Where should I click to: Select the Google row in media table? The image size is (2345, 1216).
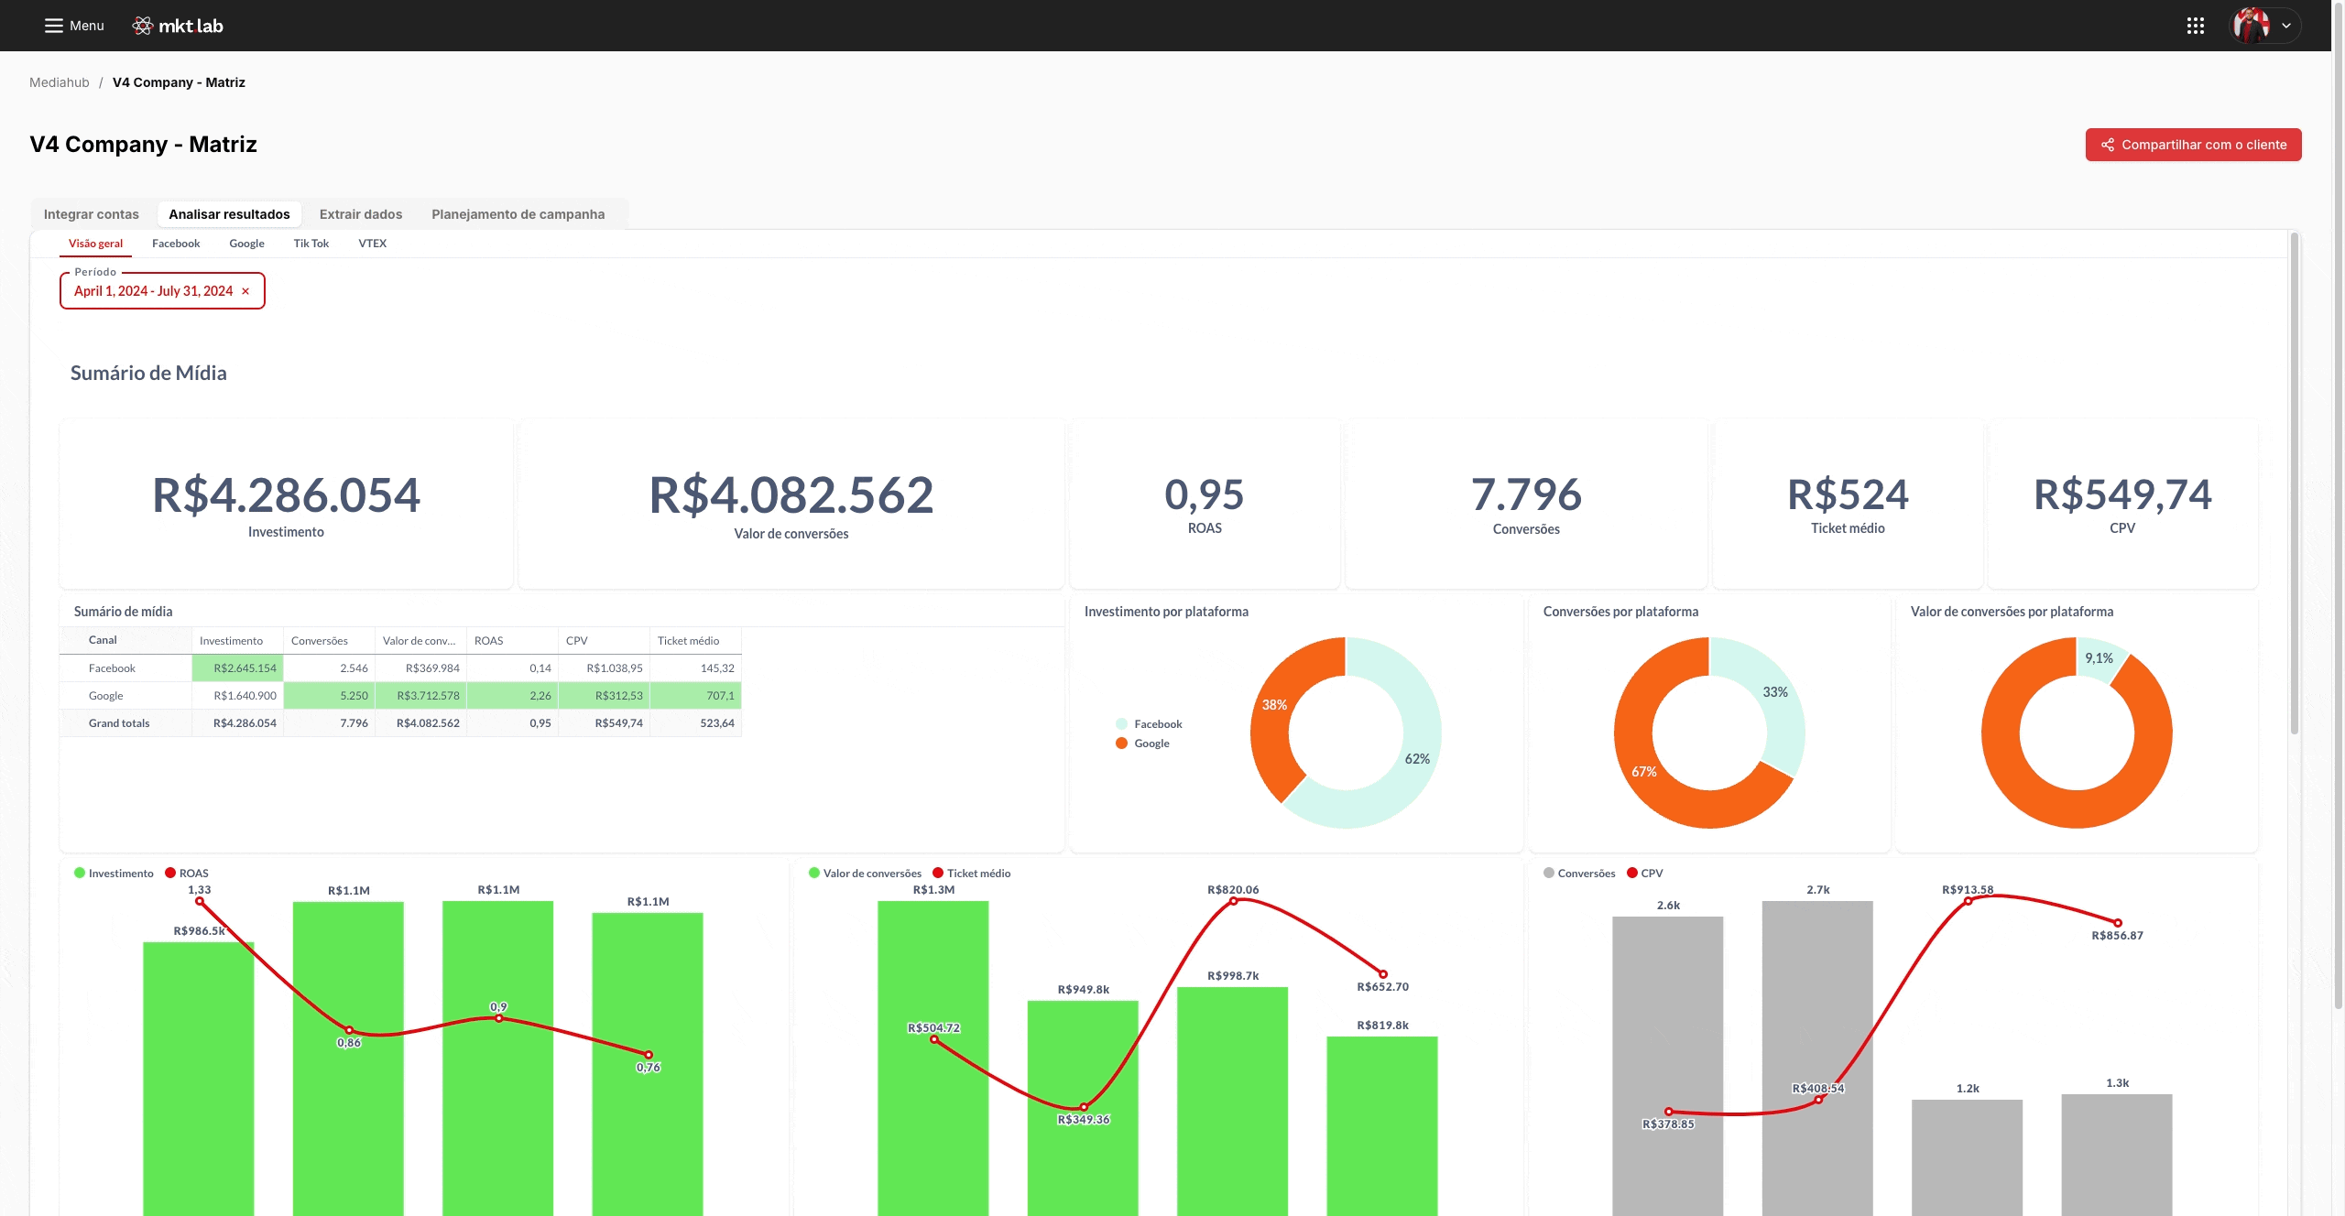[400, 696]
